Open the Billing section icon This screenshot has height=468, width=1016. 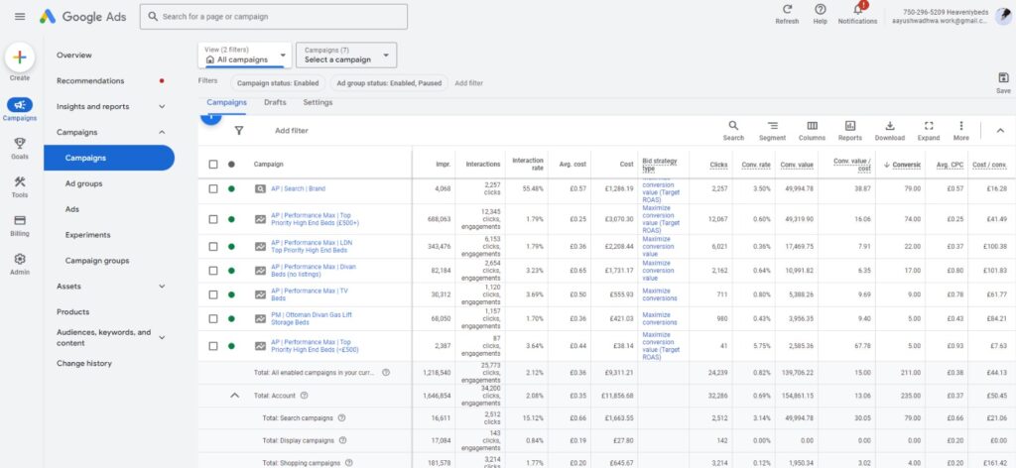pos(20,221)
